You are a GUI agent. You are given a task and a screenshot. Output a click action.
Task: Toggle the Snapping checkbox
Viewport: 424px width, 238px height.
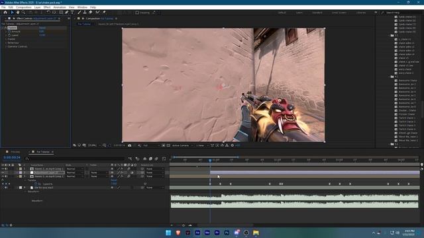point(137,13)
